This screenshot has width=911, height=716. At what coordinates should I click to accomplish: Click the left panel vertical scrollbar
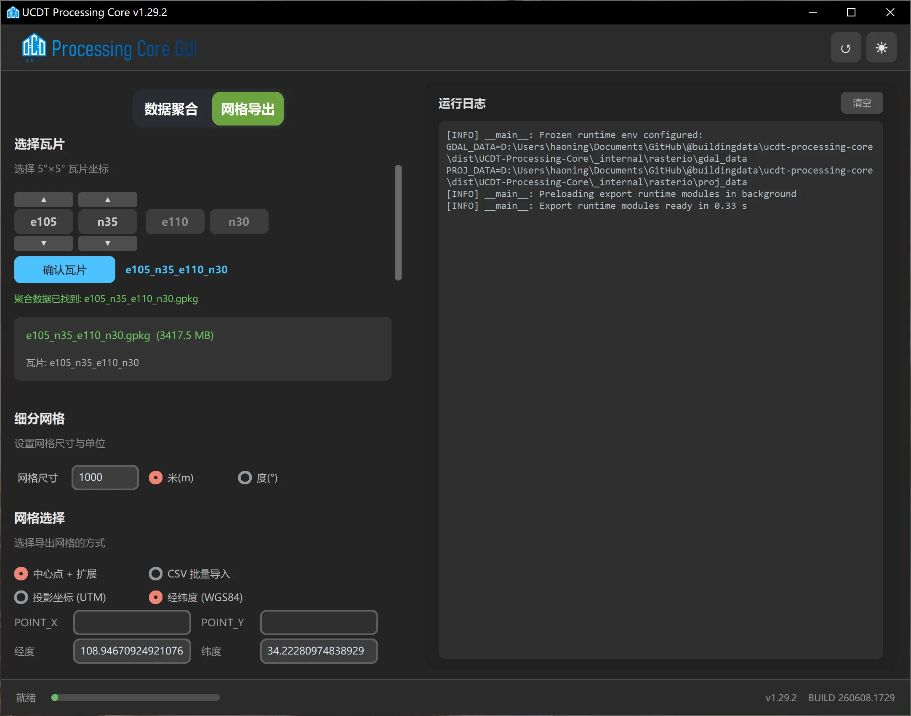pyautogui.click(x=398, y=222)
